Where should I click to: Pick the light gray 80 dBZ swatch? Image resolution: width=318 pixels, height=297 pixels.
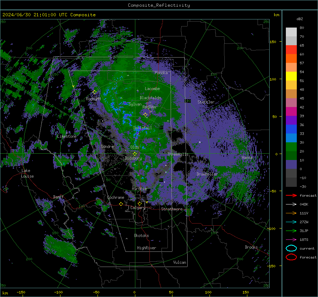[x=291, y=32]
